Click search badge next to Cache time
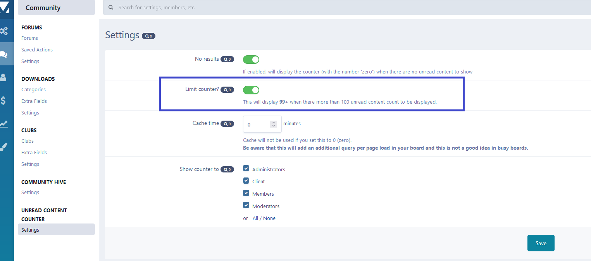The width and height of the screenshot is (591, 261). (x=227, y=124)
